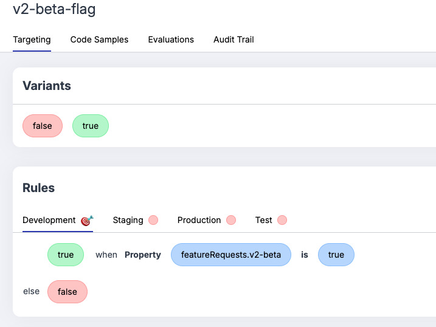The width and height of the screenshot is (436, 327).
Task: Select the else false fallback pill
Action: click(x=67, y=292)
